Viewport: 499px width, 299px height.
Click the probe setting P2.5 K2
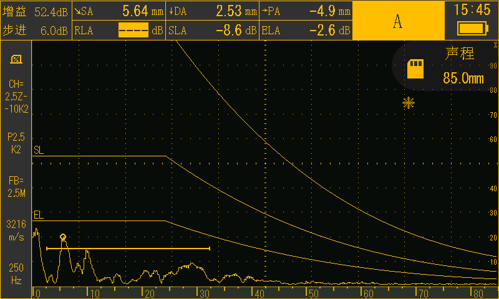(16, 143)
